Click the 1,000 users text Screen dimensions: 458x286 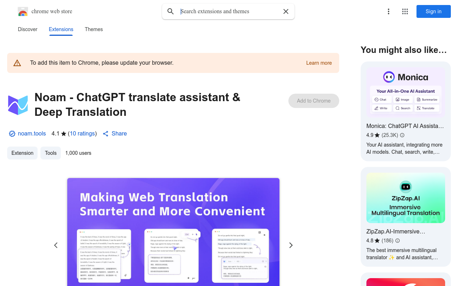coord(78,153)
